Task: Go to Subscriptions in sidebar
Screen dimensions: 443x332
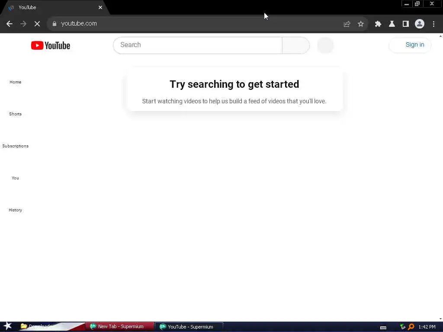Action: [x=15, y=146]
